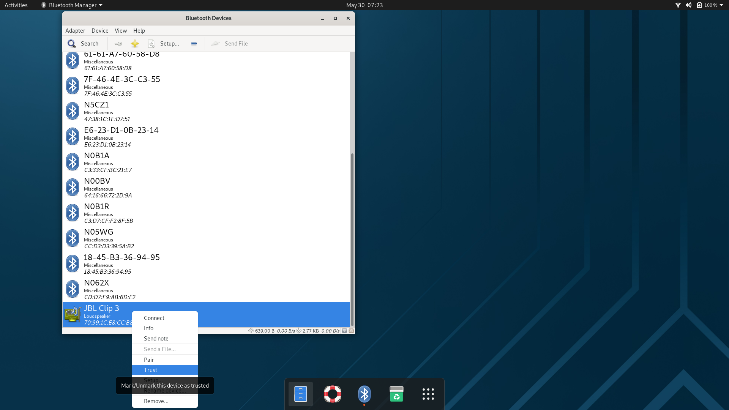Open the green recycle app in dock
Image resolution: width=729 pixels, height=410 pixels.
(396, 394)
